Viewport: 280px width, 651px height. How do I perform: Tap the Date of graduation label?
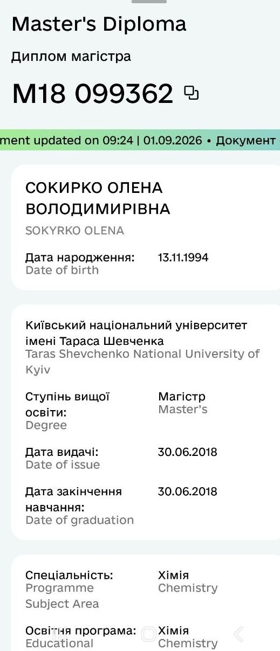coord(80,520)
